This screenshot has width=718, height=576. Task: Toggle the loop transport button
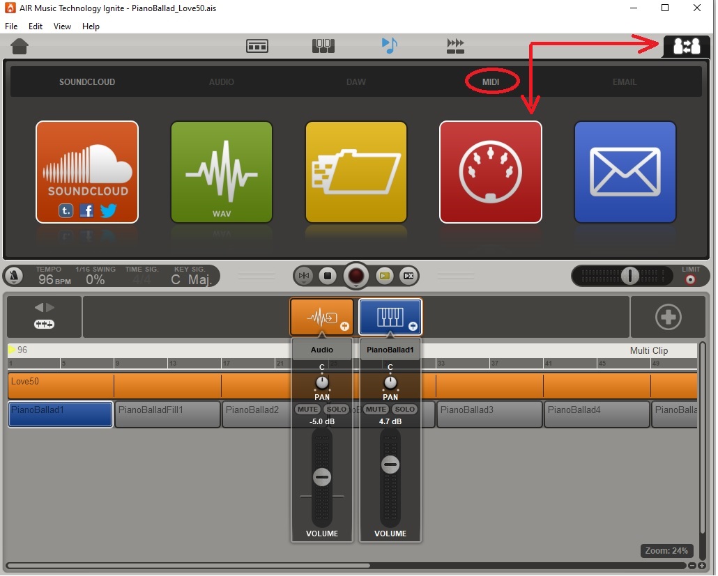[x=408, y=276]
